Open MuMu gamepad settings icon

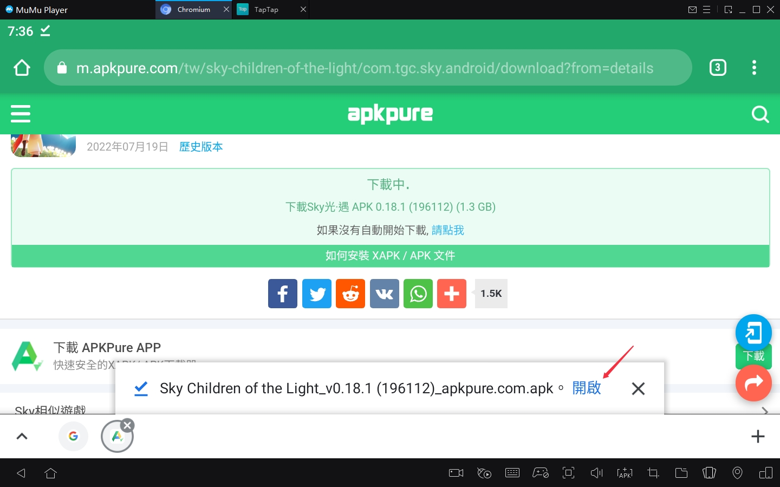click(x=541, y=473)
